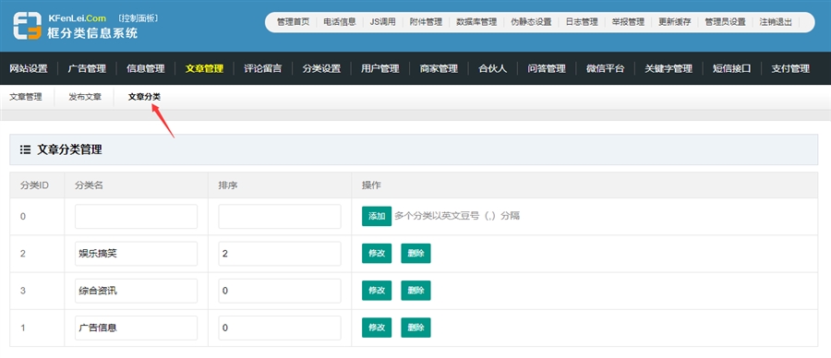Image resolution: width=831 pixels, height=358 pixels.
Task: Click 注销退出 to log out
Action: point(776,22)
